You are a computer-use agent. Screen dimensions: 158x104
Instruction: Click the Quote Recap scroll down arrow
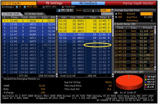point(155,69)
